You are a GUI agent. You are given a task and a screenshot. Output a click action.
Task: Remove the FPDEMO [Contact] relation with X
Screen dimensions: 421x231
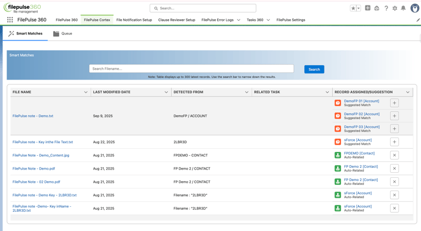(395, 155)
